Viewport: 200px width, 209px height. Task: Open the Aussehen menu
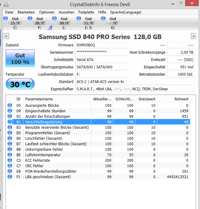[66, 12]
